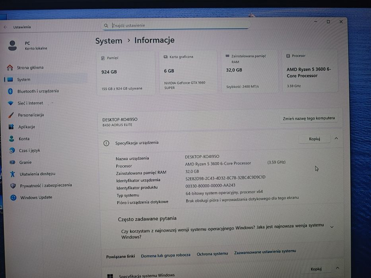Open the AMD Ryzen 5 3600 card

point(310,70)
